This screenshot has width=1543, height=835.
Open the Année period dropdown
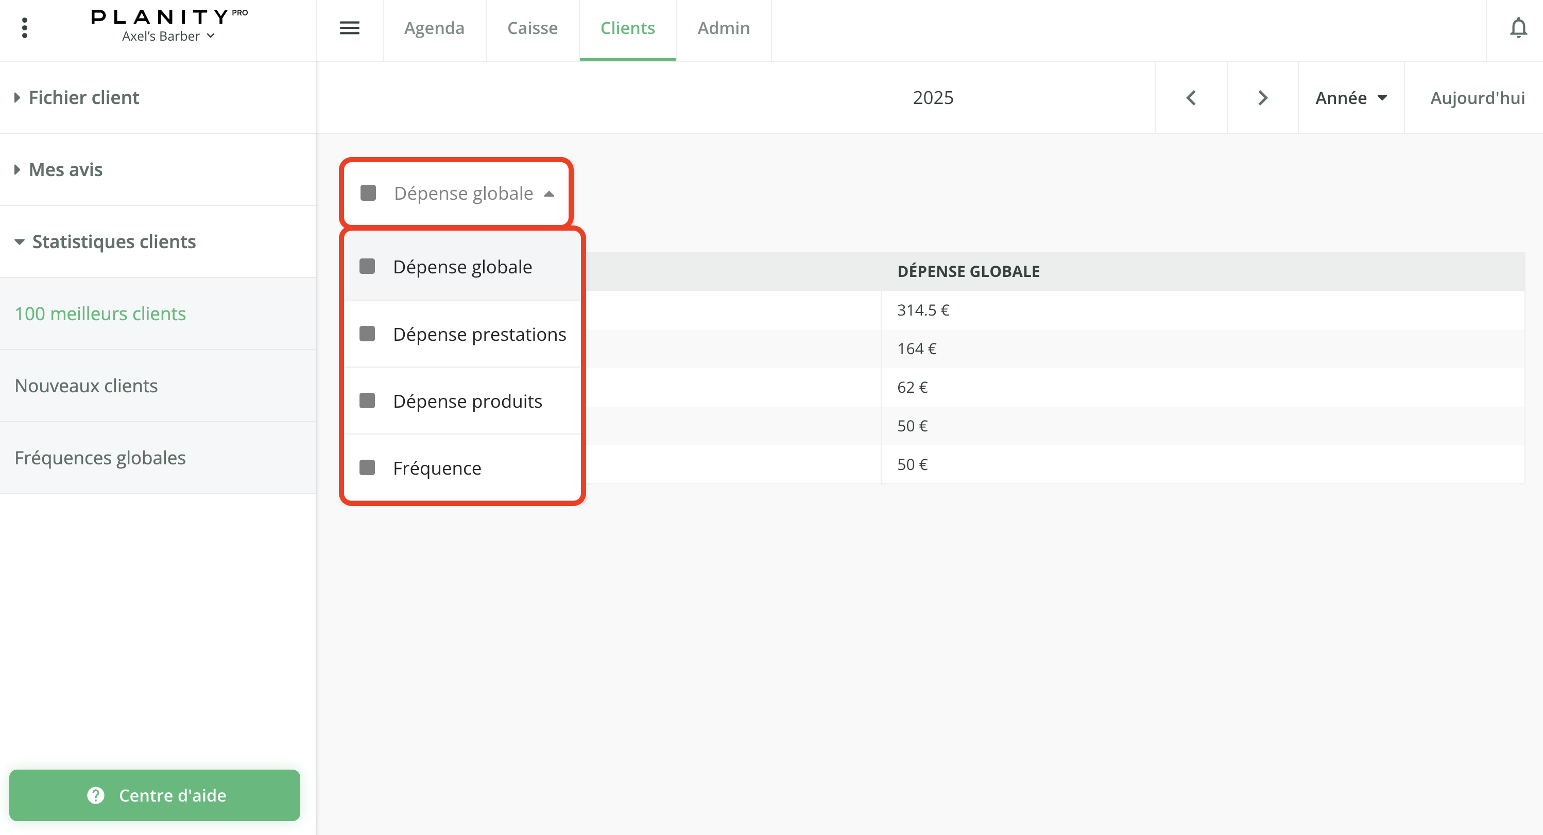click(x=1350, y=98)
